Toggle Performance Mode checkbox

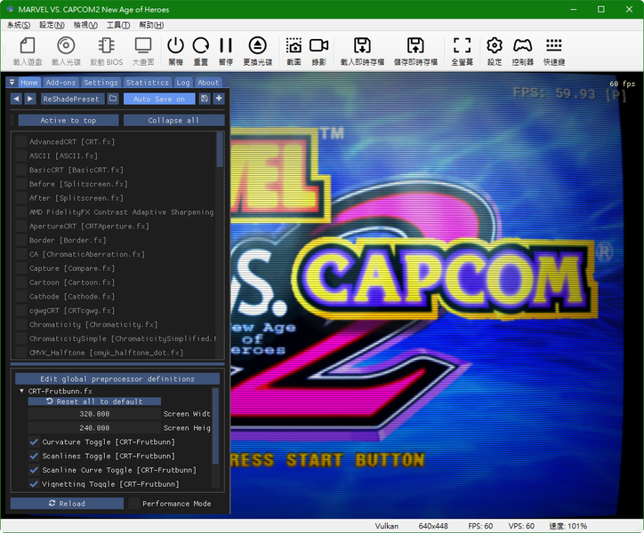tap(134, 504)
